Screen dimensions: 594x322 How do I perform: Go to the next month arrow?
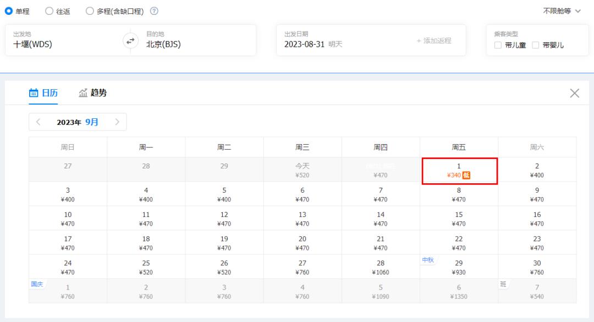pos(117,122)
